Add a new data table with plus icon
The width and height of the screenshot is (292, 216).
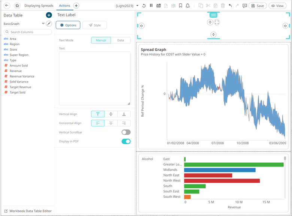click(49, 15)
